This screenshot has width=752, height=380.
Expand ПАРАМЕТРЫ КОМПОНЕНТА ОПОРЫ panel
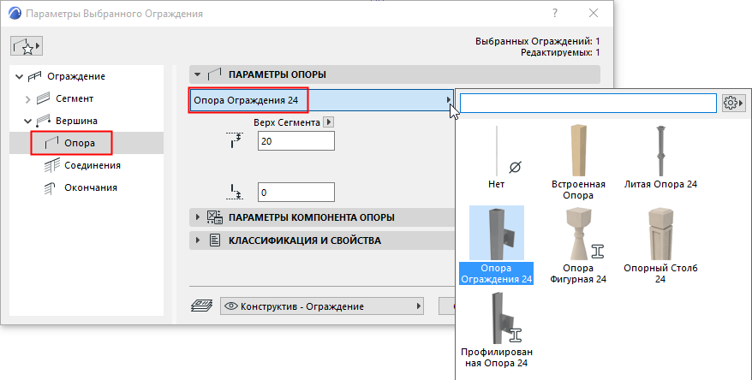pyautogui.click(x=198, y=217)
